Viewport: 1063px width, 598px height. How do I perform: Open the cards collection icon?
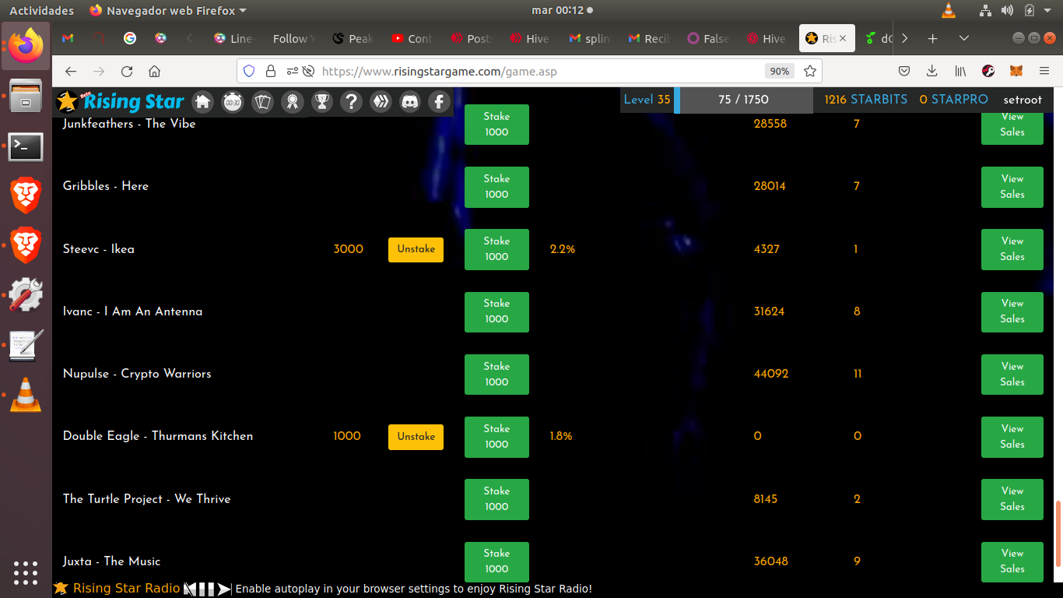(262, 101)
